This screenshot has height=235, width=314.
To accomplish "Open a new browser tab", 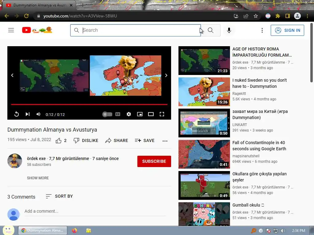I will point(83,5).
